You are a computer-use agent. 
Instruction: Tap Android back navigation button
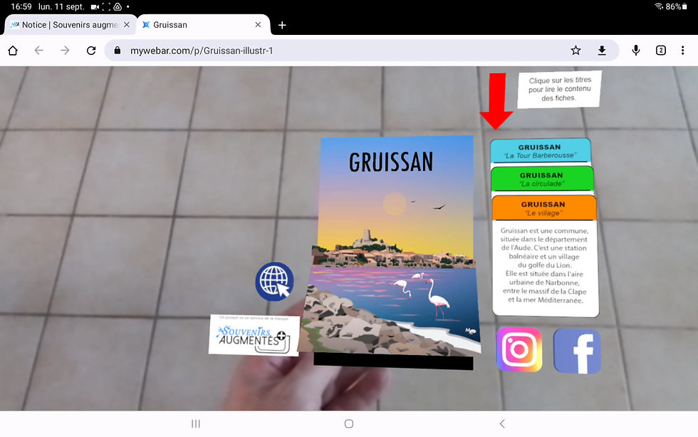pos(502,423)
